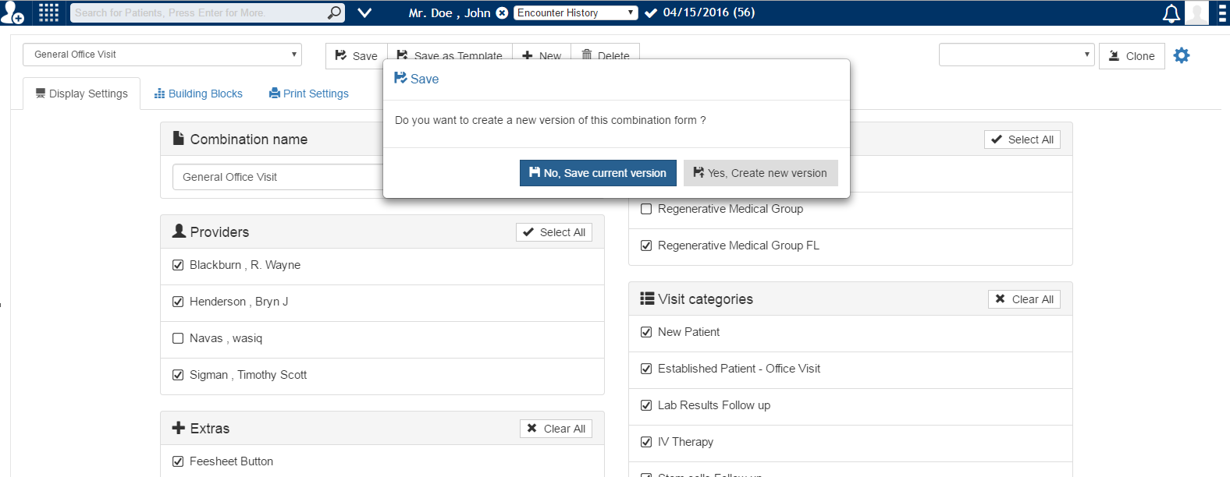The image size is (1230, 477).
Task: Click the search magnifier icon
Action: tap(334, 12)
